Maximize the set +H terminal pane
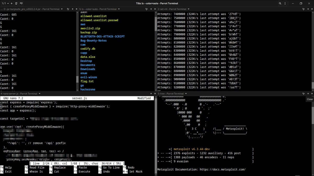The image size is (314, 176). click(308, 9)
